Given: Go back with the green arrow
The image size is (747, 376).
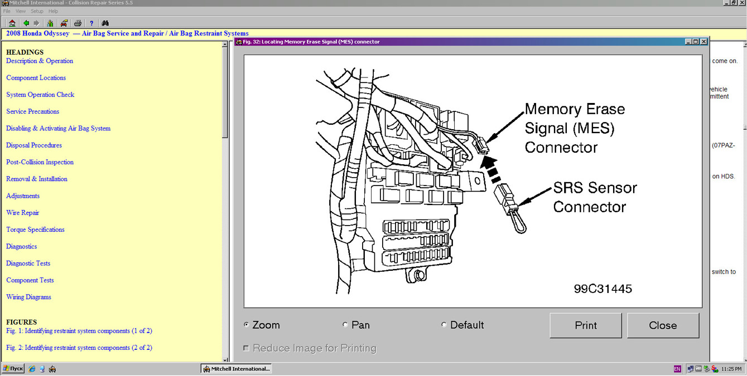Looking at the screenshot, I should [x=26, y=23].
